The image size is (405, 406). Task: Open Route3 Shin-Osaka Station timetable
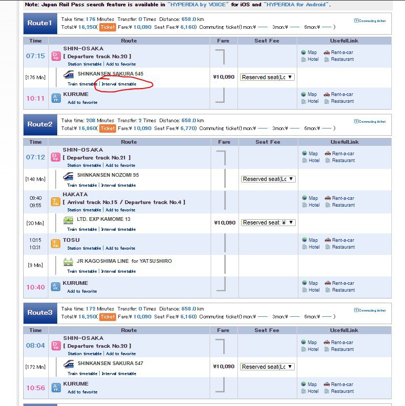[85, 354]
